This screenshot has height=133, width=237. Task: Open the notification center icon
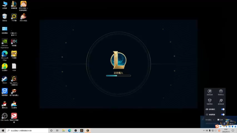(x=233, y=131)
